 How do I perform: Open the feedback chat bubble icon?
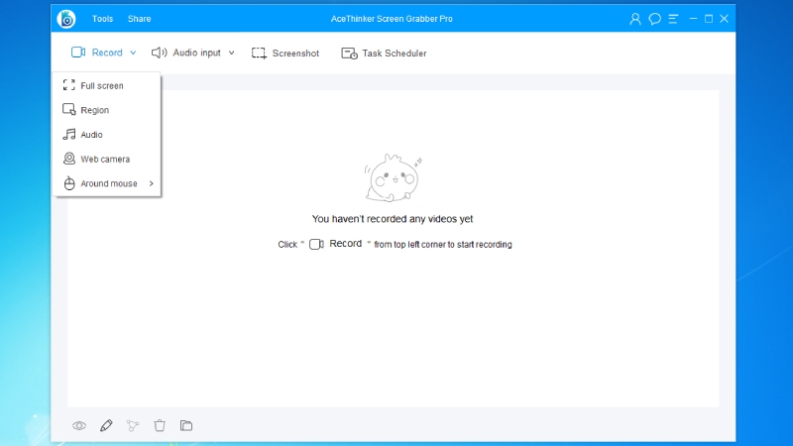click(x=654, y=19)
